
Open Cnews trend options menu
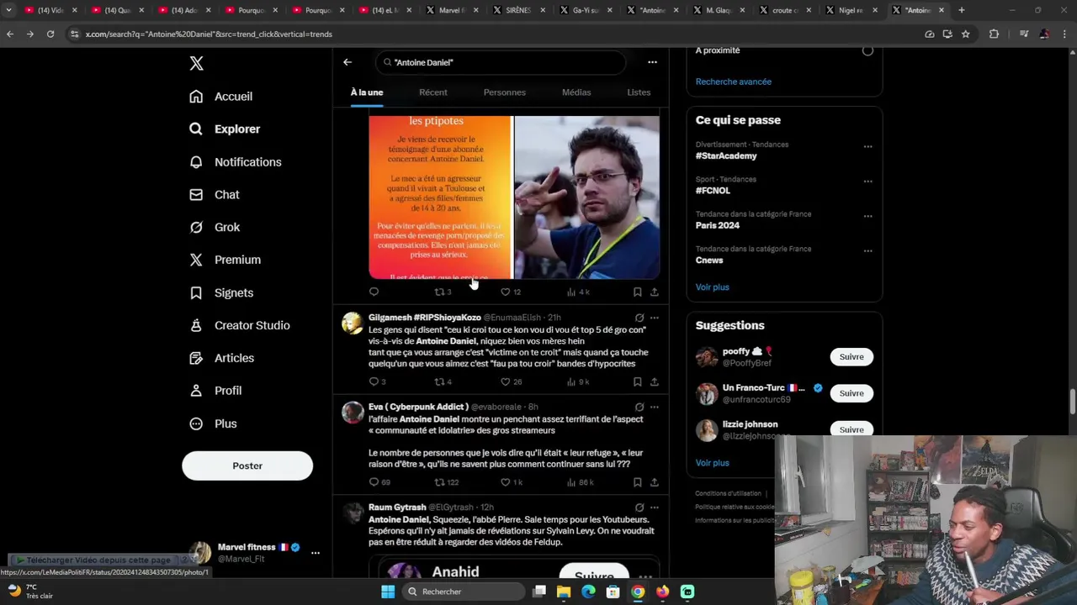867,251
